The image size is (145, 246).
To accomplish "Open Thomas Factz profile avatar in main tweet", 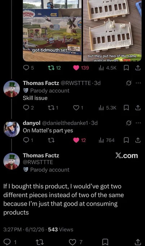I will tap(12, 161).
